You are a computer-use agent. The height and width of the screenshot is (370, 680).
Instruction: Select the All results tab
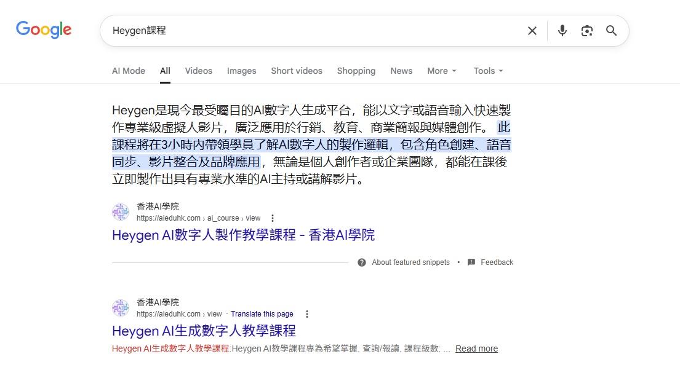[165, 71]
